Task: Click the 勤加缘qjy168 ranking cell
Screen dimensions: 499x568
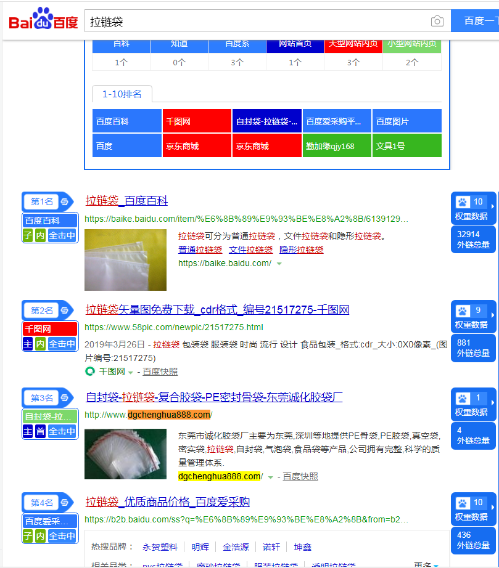Action: coord(337,145)
